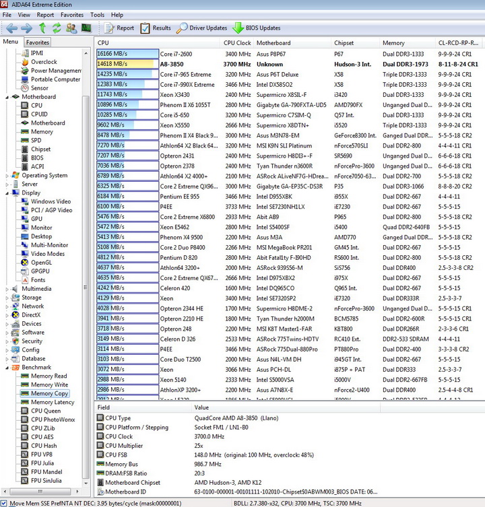Open Memory Read benchmark

pyautogui.click(x=44, y=376)
